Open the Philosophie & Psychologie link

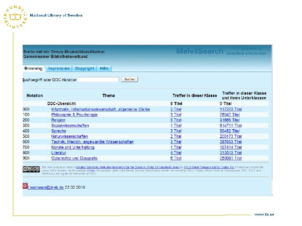click(74, 115)
